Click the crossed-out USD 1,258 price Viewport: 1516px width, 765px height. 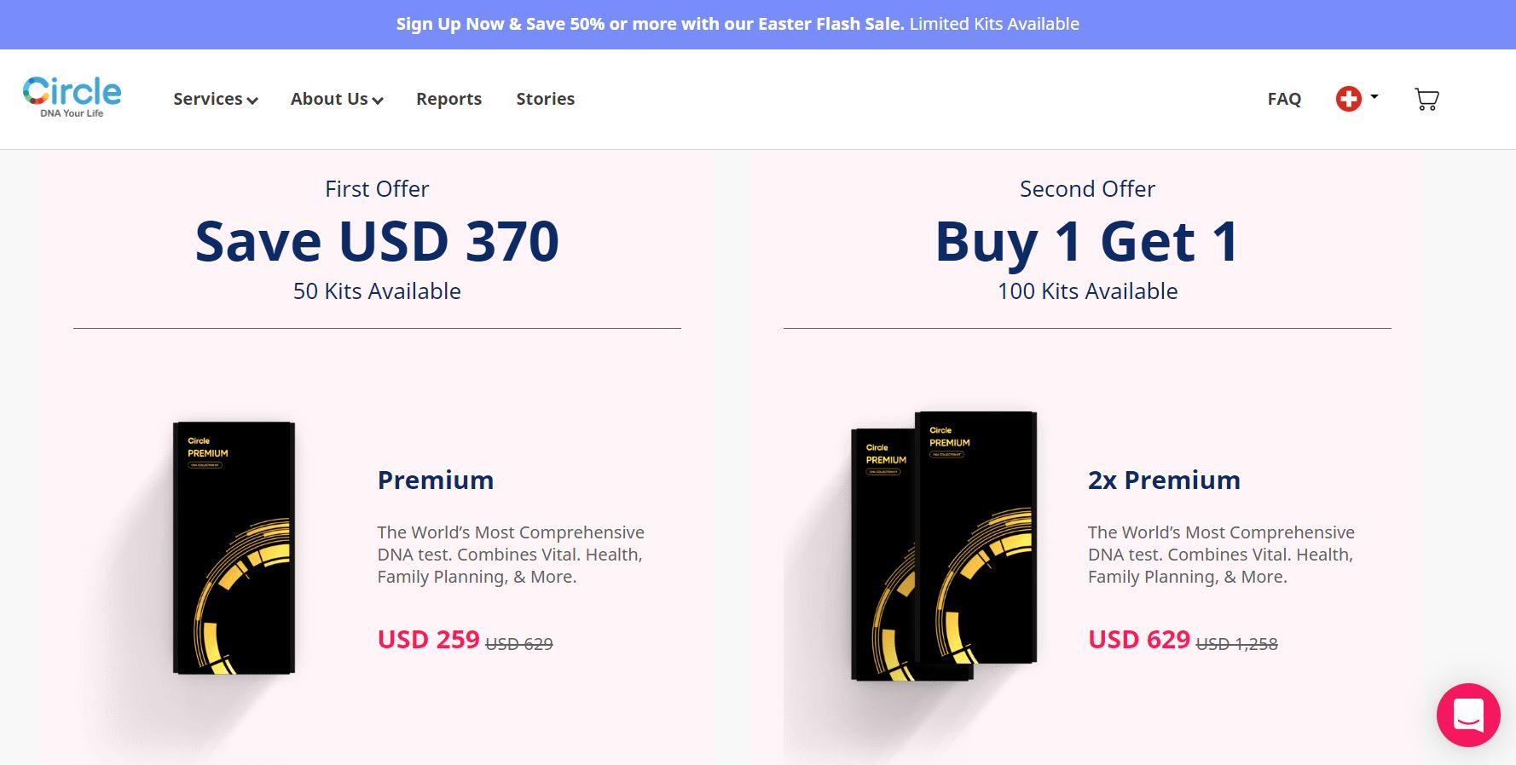pos(1236,644)
